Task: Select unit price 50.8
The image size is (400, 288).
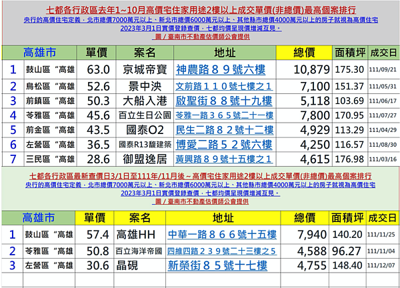Action: click(x=98, y=251)
